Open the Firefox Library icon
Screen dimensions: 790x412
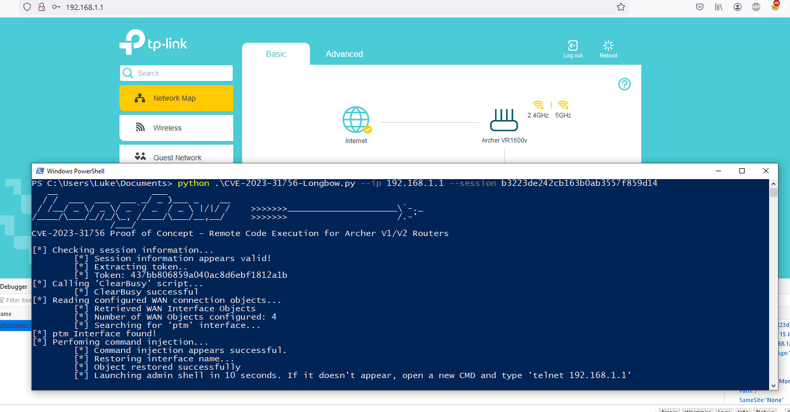pos(719,7)
